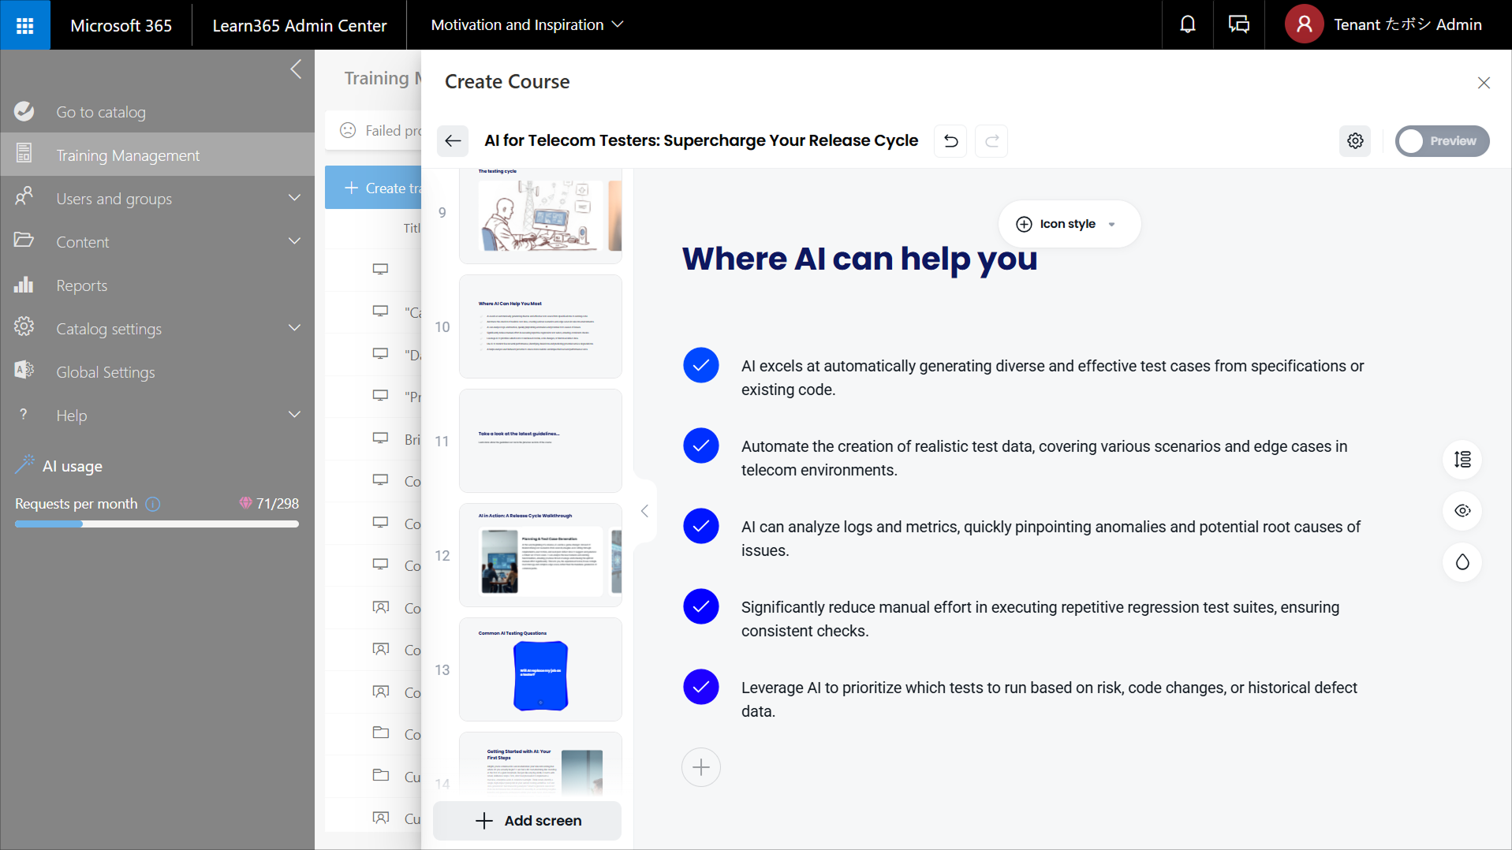Select Global Settings in sidebar

point(105,372)
